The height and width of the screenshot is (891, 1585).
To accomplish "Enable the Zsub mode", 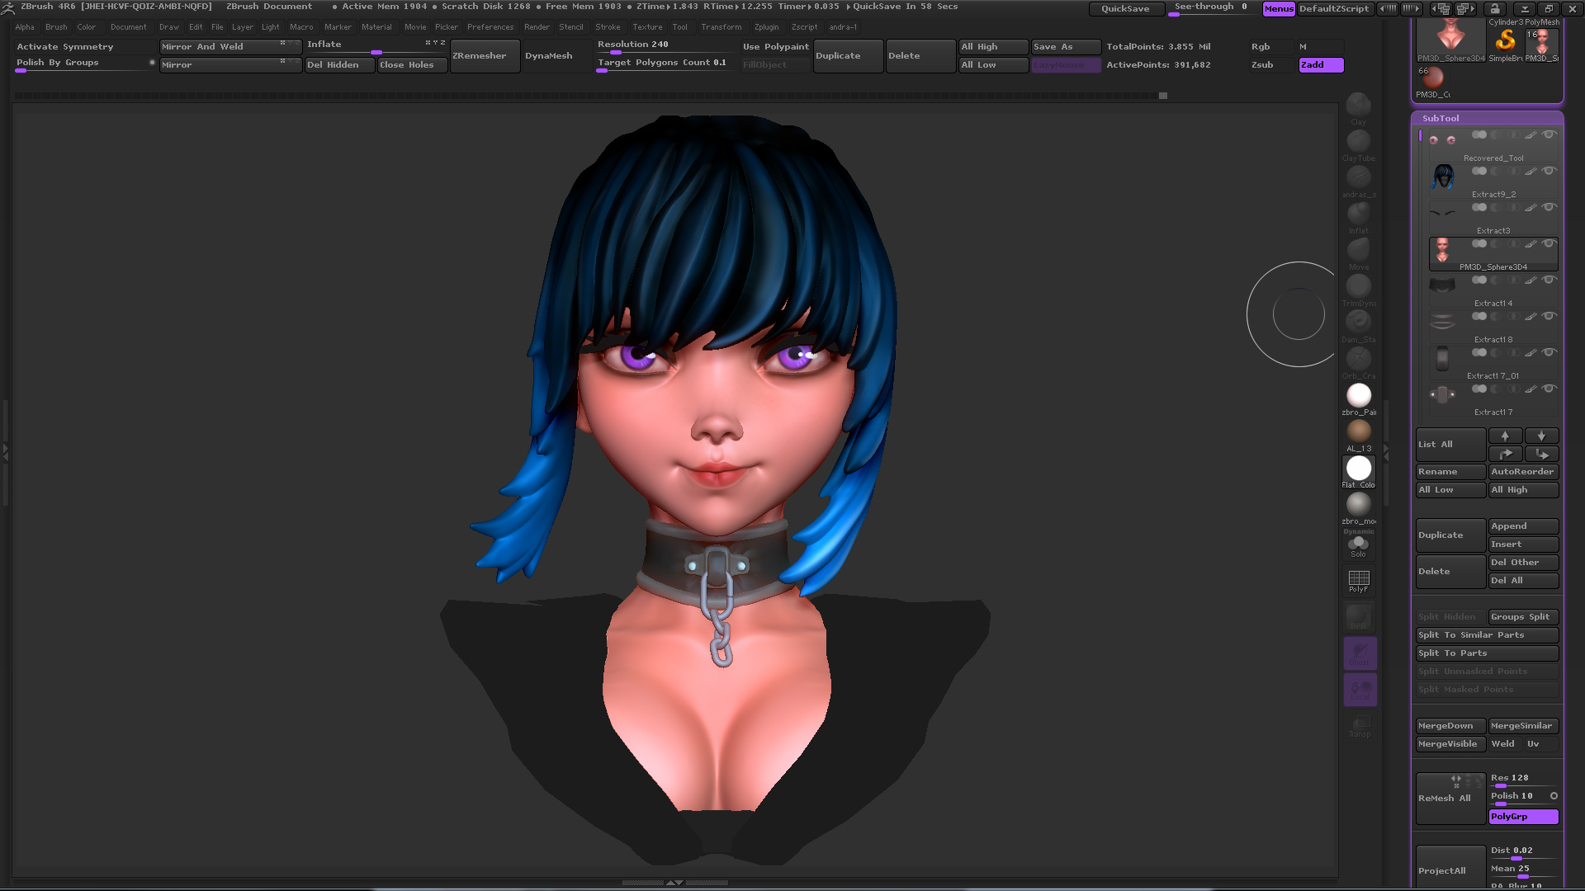I will (x=1271, y=64).
